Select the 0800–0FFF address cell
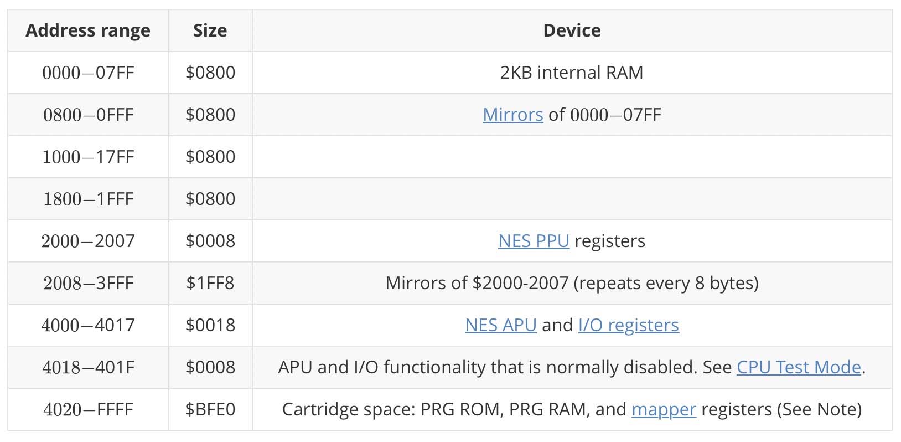This screenshot has width=901, height=442. pyautogui.click(x=88, y=115)
